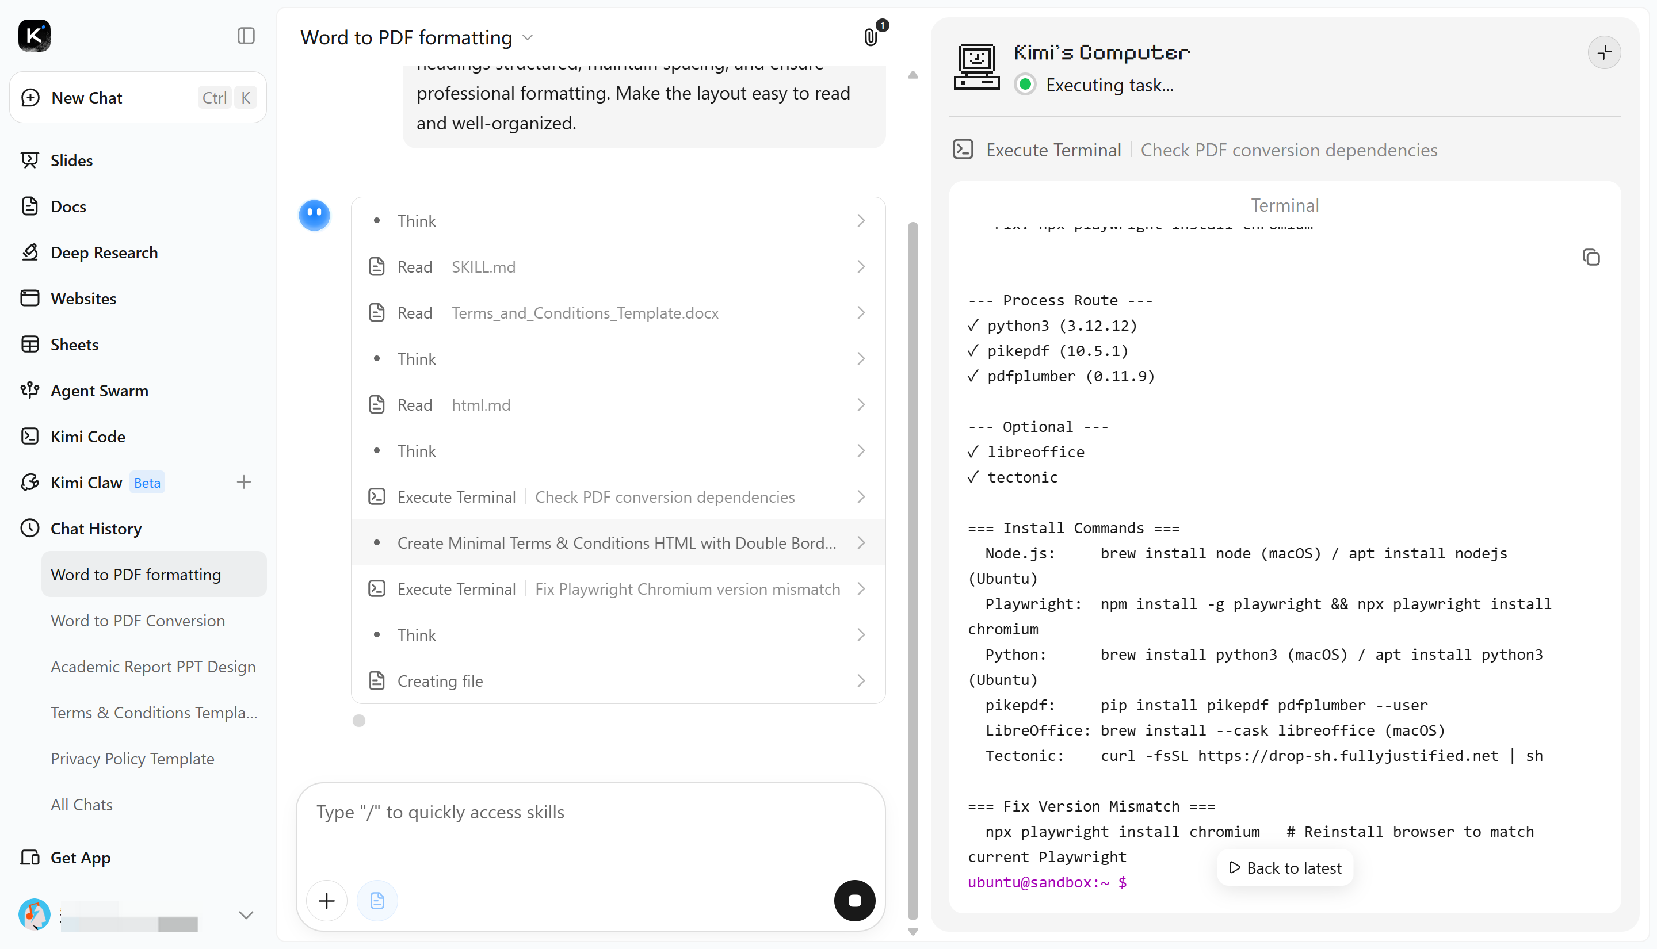Click the document icon beside Read html.md
The image size is (1657, 949).
(377, 405)
